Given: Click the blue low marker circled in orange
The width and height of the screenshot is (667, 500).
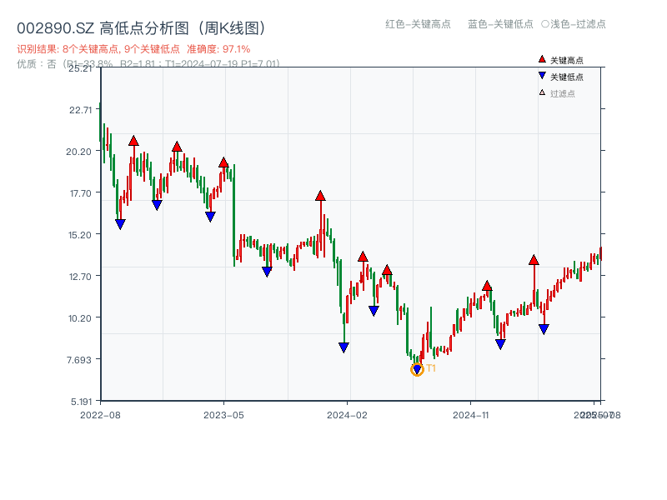Looking at the screenshot, I should tap(418, 369).
